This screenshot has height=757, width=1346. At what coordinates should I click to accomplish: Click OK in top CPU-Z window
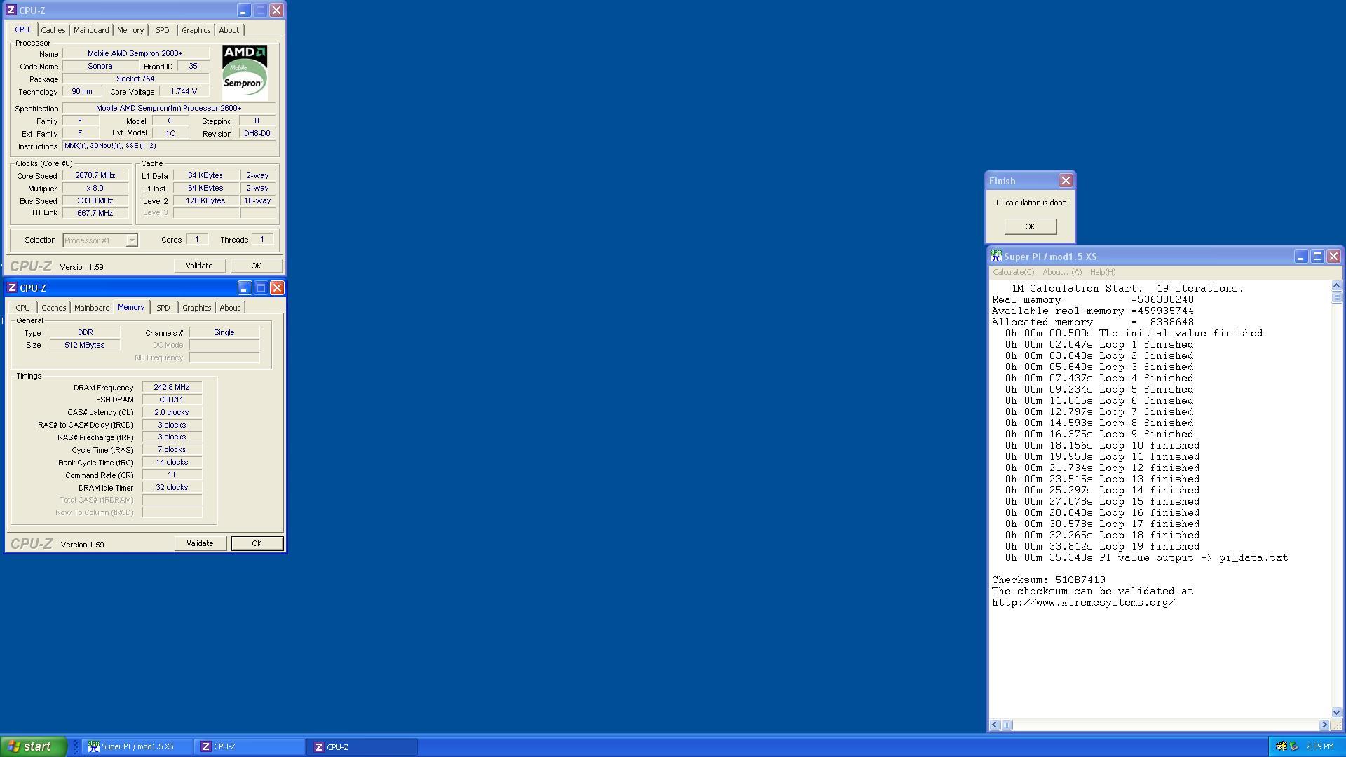(x=256, y=266)
